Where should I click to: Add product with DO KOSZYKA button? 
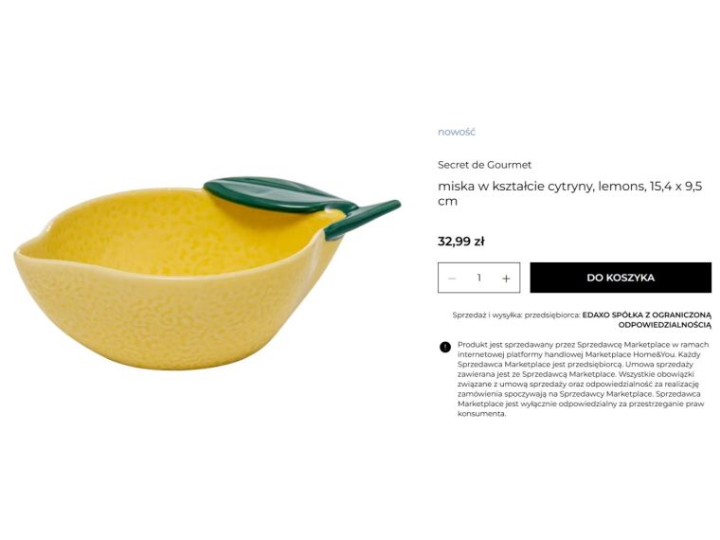[621, 278]
